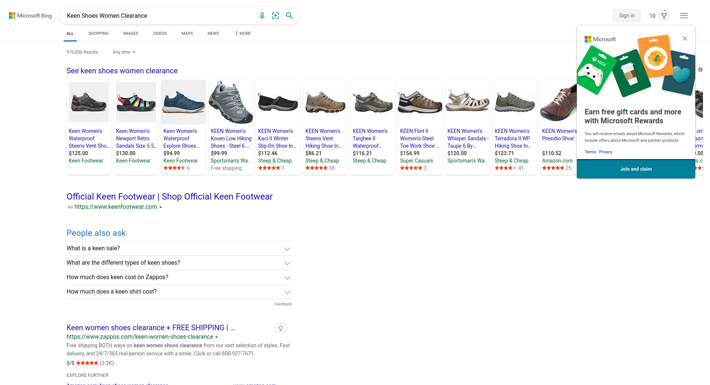Screen dimensions: 710x385
Task: Open Microsoft Rewards trophy icon
Action: point(664,16)
